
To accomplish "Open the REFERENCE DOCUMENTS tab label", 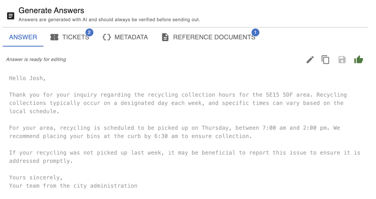I will 214,37.
